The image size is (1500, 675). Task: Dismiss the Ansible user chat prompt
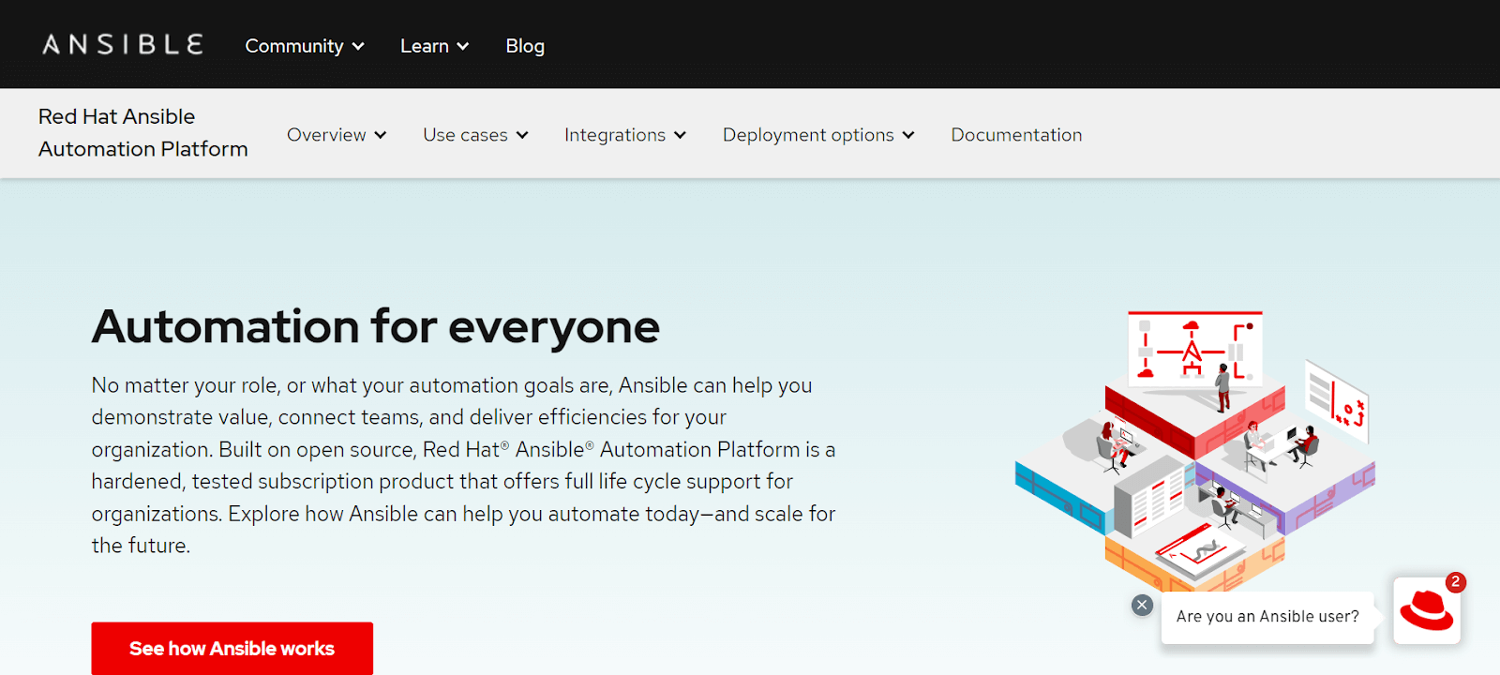pyautogui.click(x=1141, y=605)
